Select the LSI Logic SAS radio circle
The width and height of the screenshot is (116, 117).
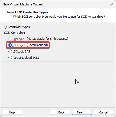(10, 51)
